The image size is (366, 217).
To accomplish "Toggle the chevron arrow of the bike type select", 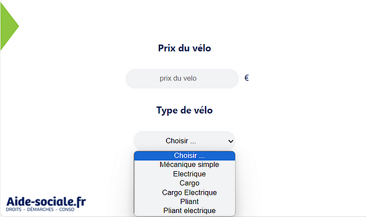I will [231, 141].
